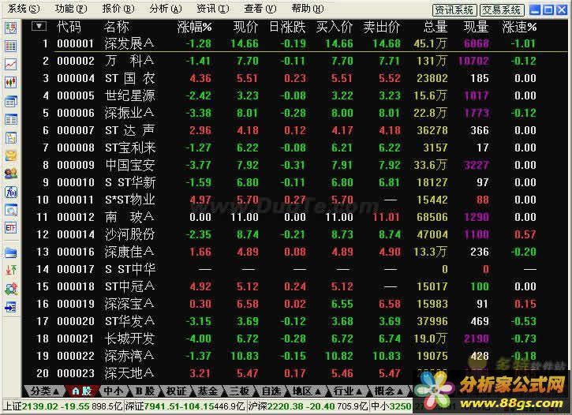Select the ST国农 stock row
This screenshot has width=572, height=415.
[296, 78]
